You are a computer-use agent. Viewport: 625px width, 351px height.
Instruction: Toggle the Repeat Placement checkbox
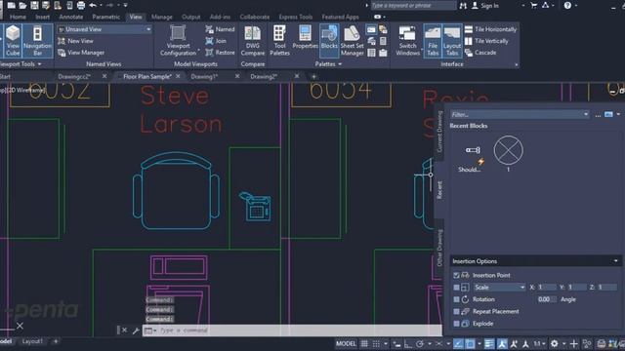(x=456, y=312)
